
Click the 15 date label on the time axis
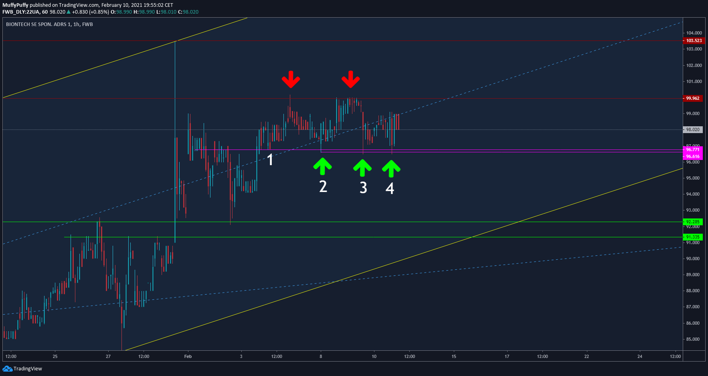(454, 356)
